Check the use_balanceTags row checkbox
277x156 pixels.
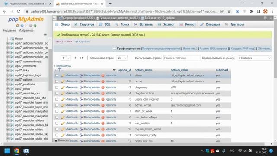(x=57, y=117)
